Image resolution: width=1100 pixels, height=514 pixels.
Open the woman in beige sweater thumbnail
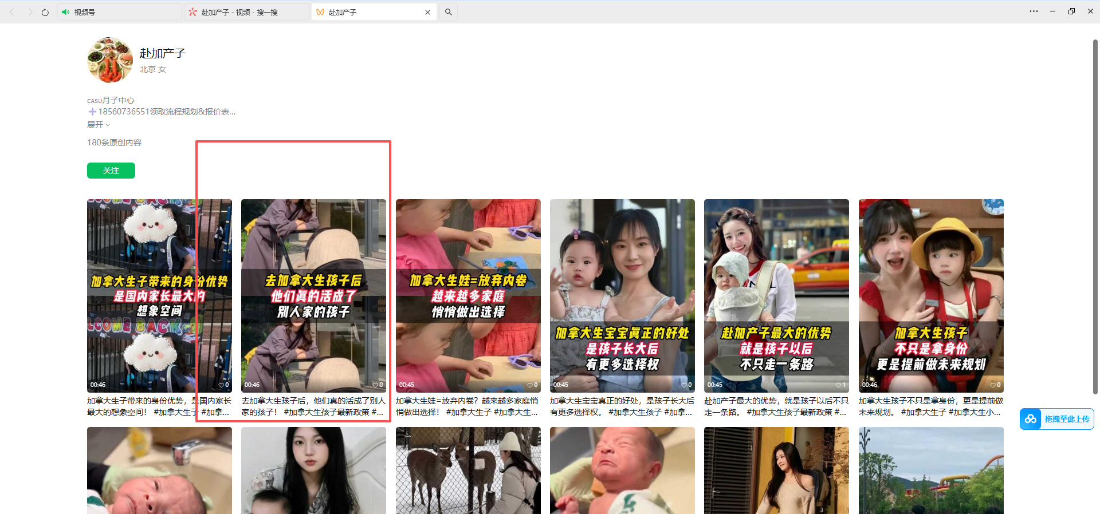point(776,470)
